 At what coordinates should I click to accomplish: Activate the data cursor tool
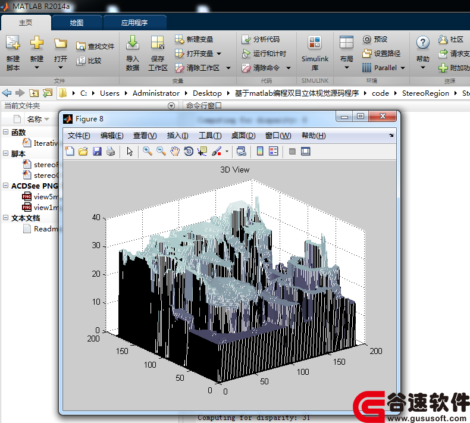[202, 151]
